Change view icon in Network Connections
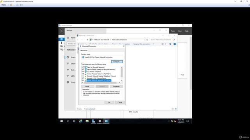This screenshot has height=140, width=250. [162, 44]
